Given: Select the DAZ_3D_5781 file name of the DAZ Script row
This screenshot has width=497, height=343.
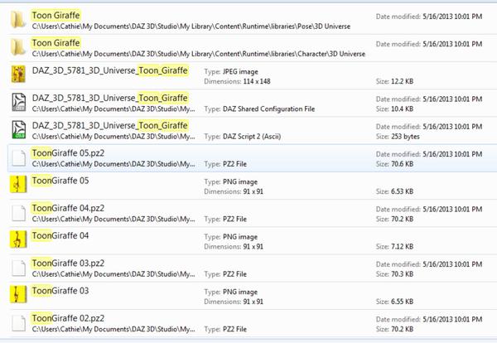Looking at the screenshot, I should tap(109, 126).
